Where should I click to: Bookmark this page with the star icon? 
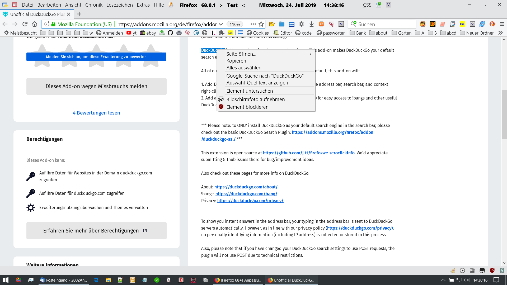[x=261, y=24]
